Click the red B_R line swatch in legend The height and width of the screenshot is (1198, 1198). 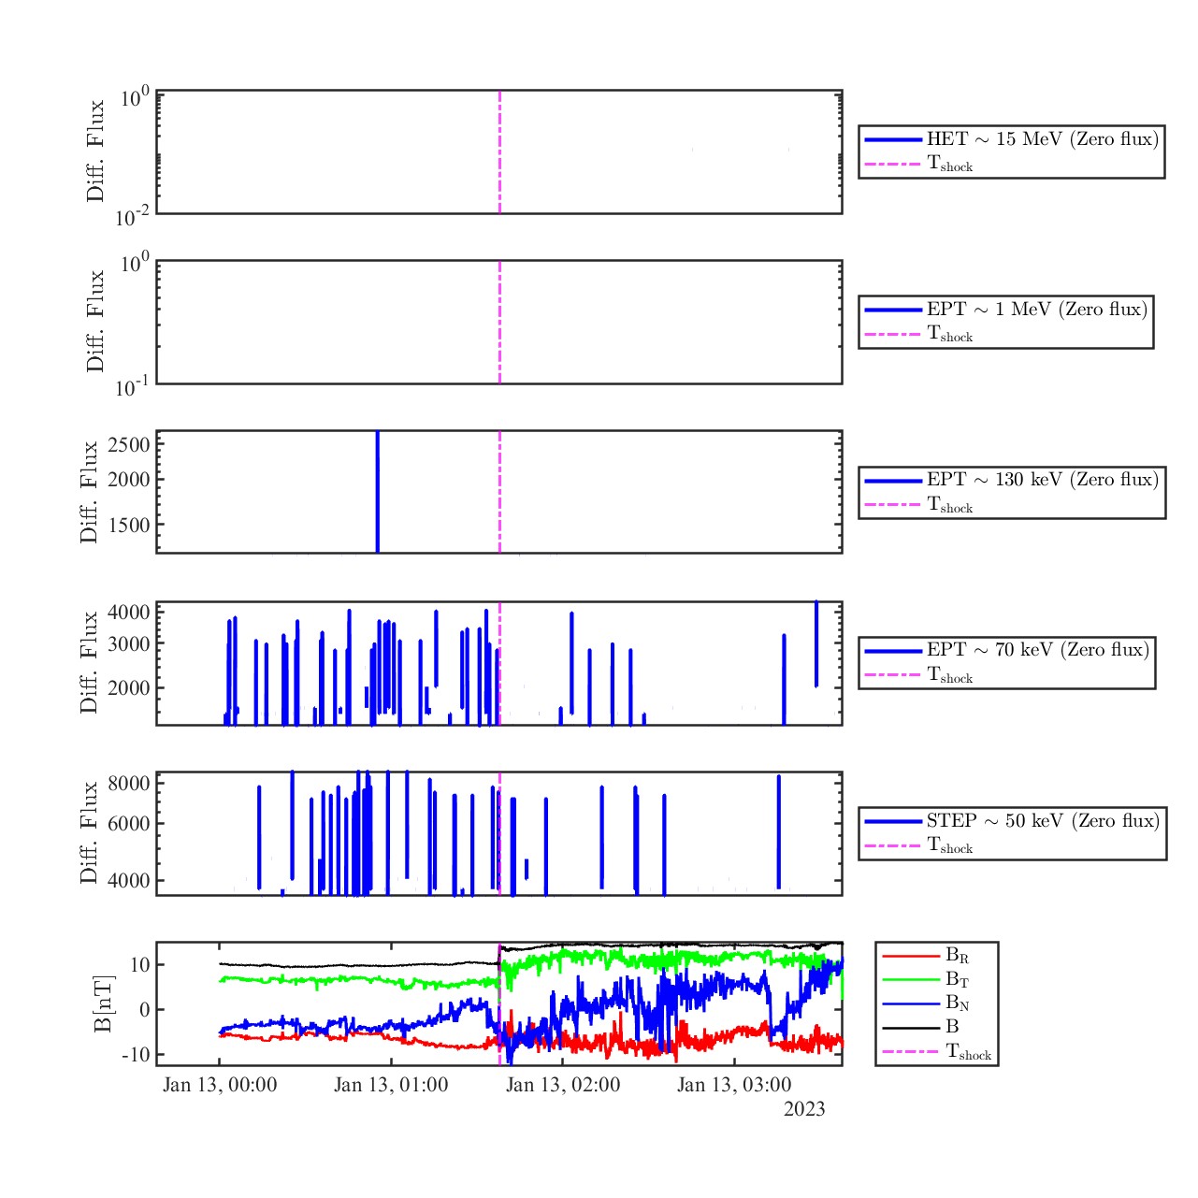point(909,956)
